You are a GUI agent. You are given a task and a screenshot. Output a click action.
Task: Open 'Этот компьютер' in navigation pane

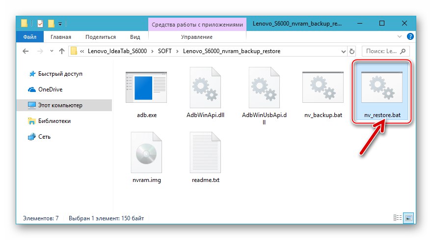(x=60, y=105)
